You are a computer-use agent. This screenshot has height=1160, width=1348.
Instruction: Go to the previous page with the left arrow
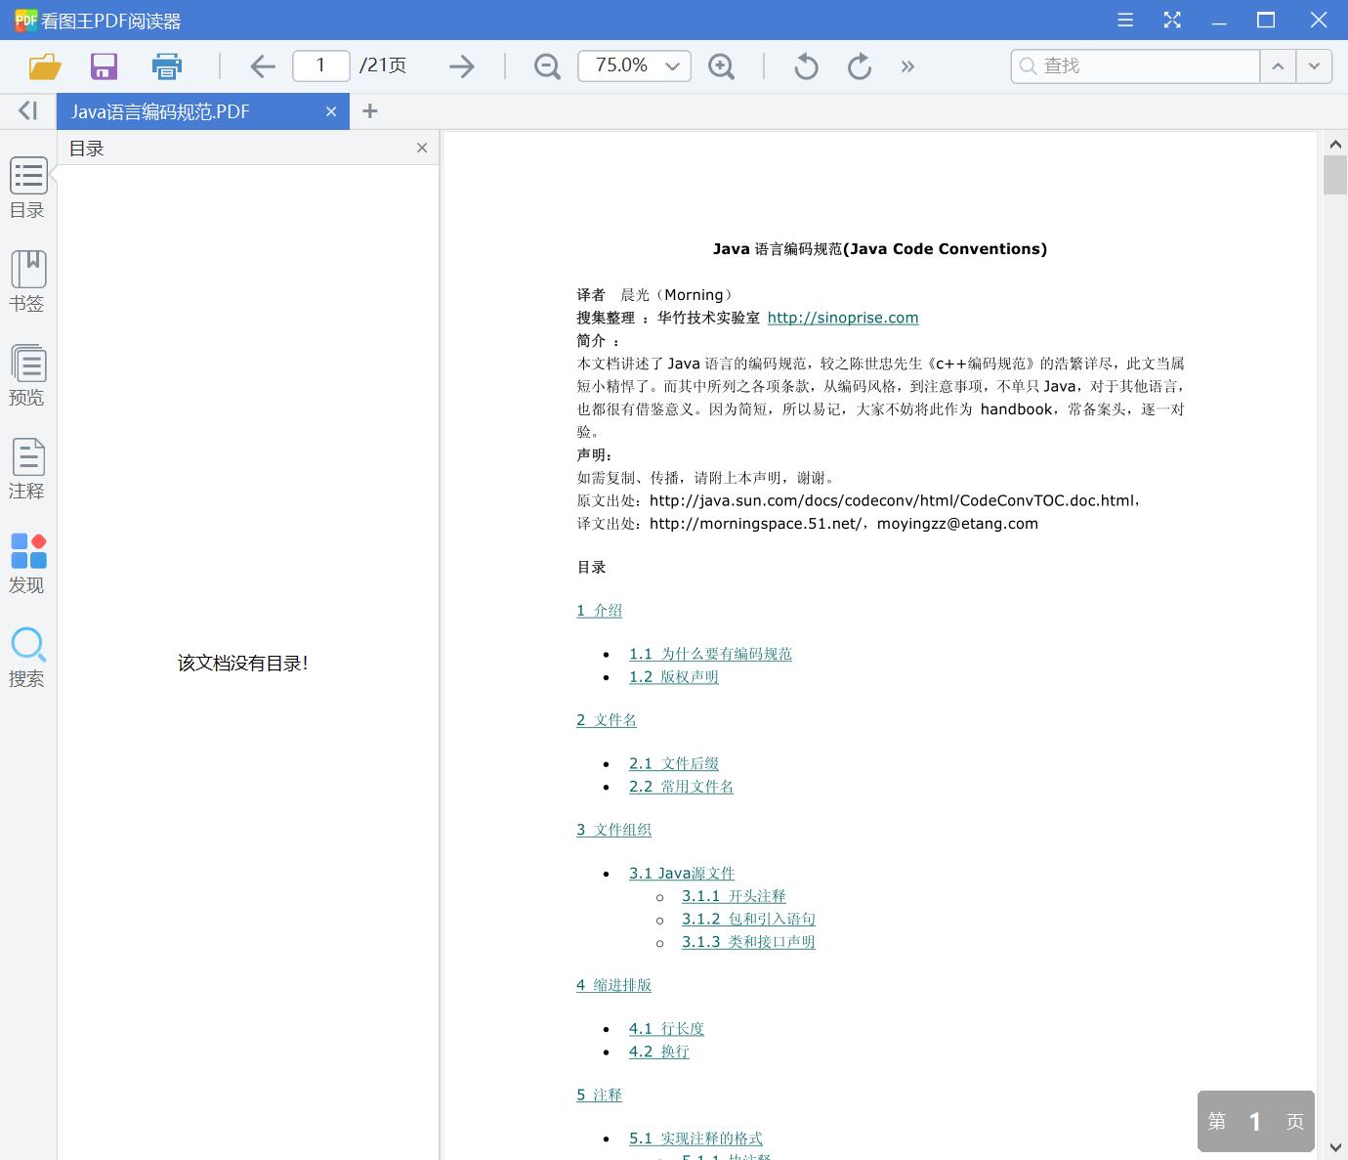[x=263, y=66]
